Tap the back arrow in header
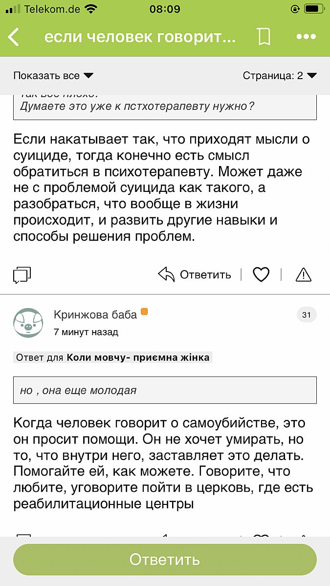The height and width of the screenshot is (586, 330). pyautogui.click(x=14, y=37)
